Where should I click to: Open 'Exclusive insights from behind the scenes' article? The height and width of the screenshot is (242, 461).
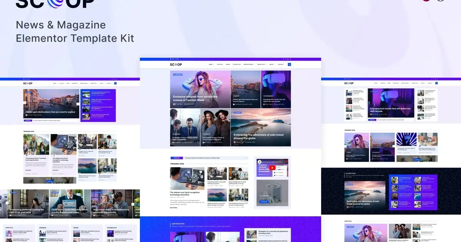pyautogui.click(x=195, y=98)
